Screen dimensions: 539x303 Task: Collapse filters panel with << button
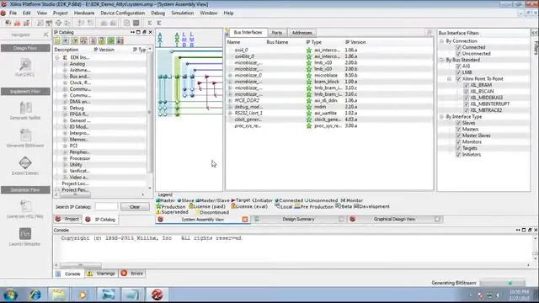pos(535,33)
